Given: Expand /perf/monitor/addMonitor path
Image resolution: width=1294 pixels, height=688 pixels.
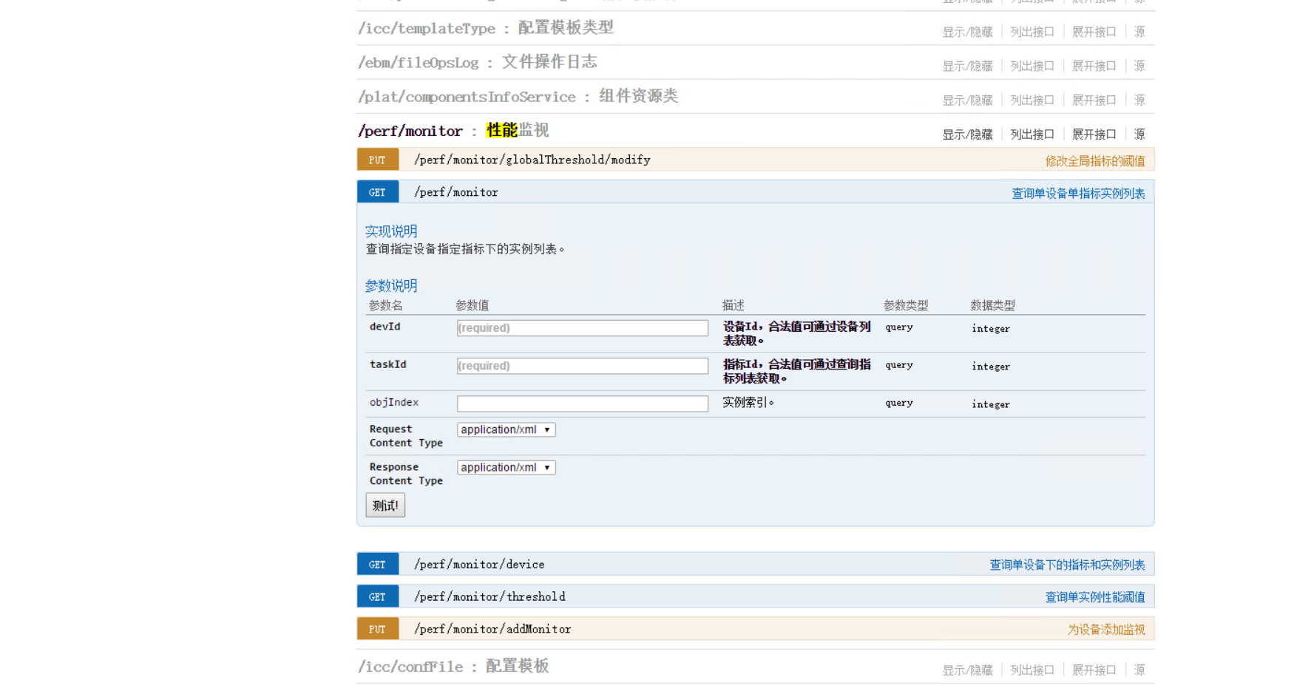Looking at the screenshot, I should click(492, 630).
